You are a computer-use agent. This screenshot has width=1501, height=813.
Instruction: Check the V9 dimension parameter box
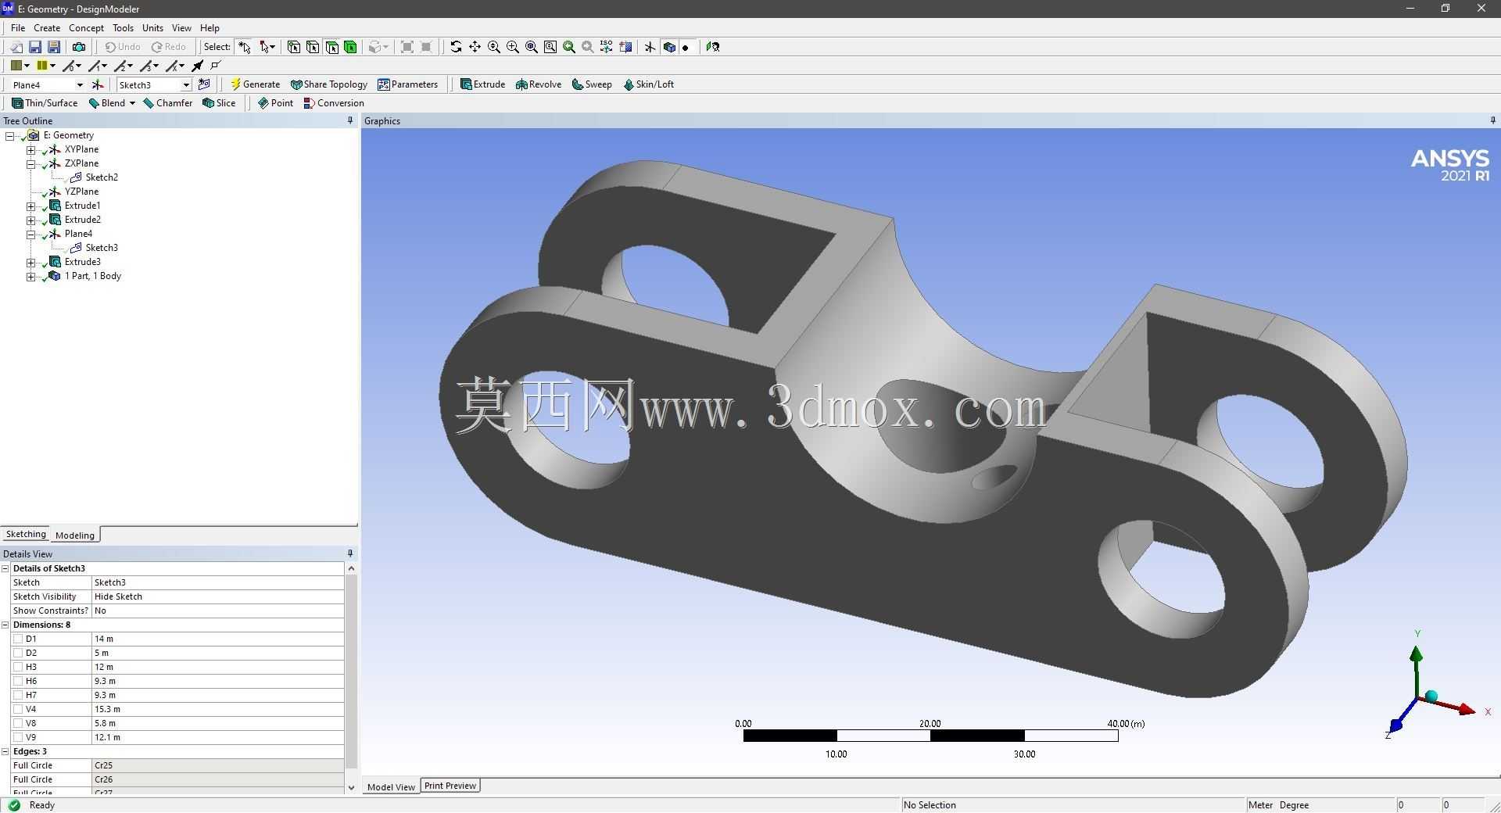18,737
